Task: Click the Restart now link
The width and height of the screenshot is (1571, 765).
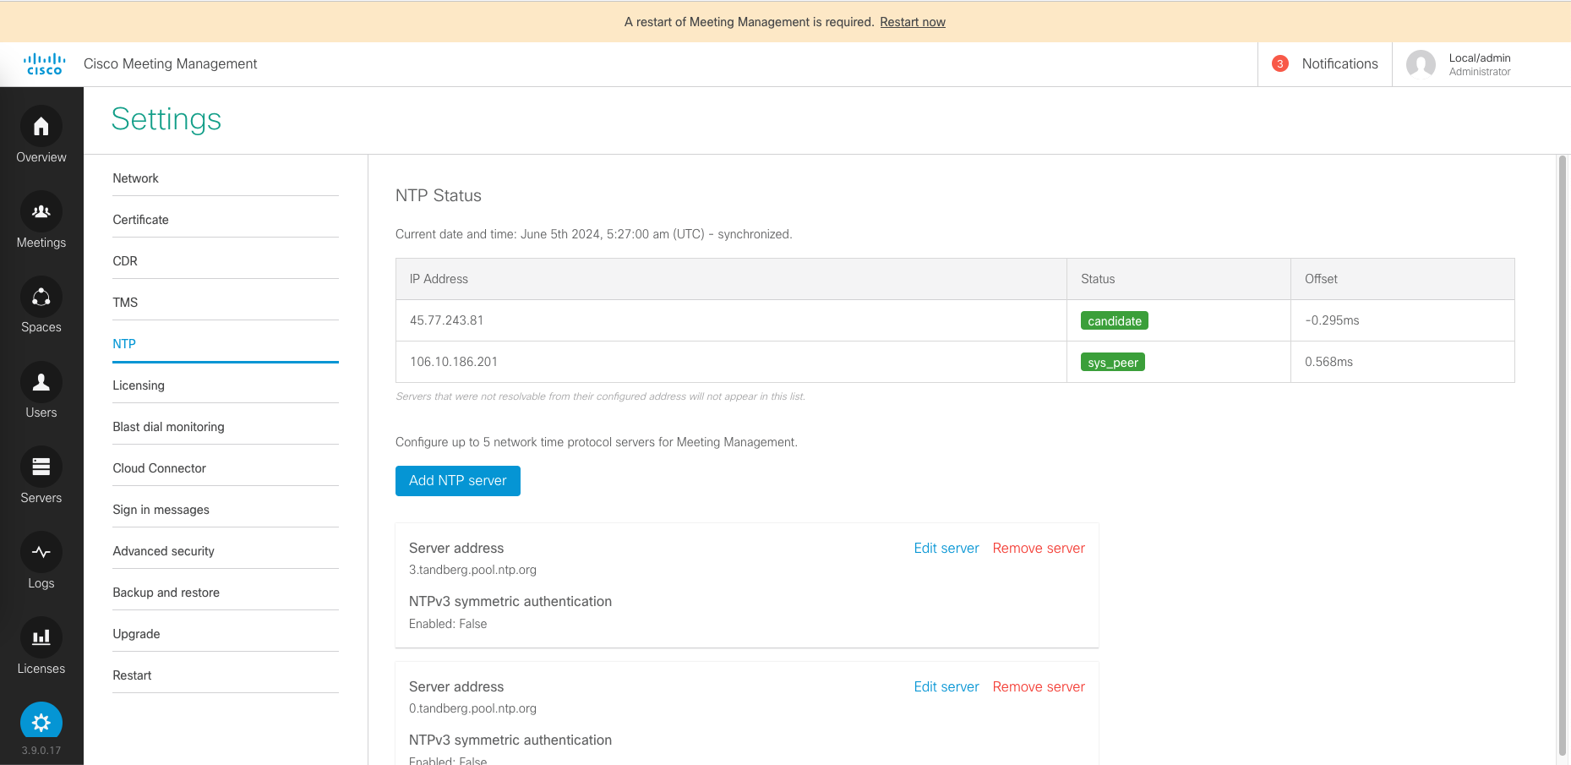Action: click(912, 22)
